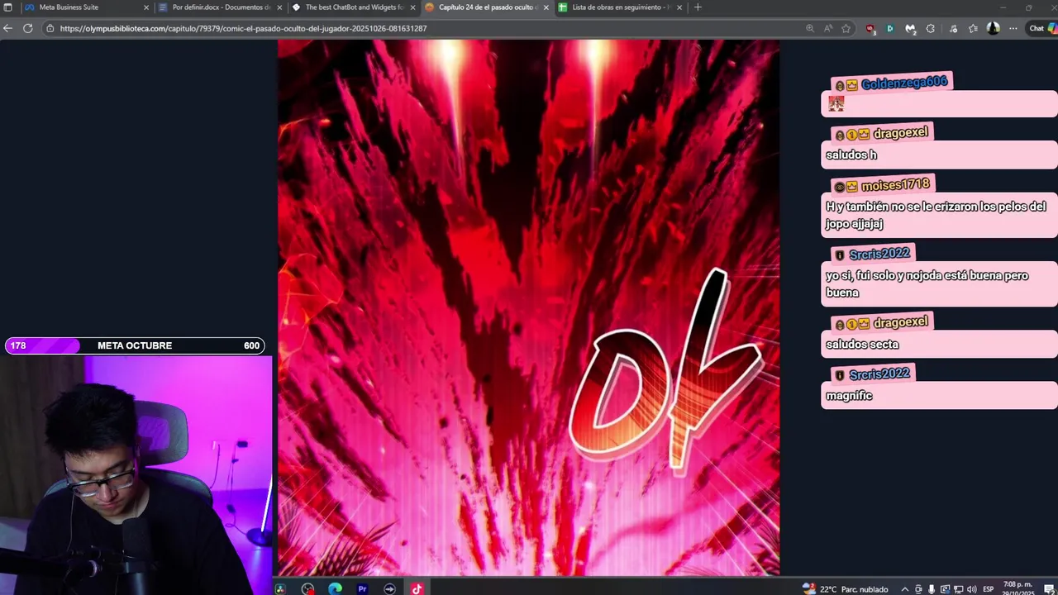Open the Extensions puzzle menu
The image size is (1058, 595).
[931, 28]
